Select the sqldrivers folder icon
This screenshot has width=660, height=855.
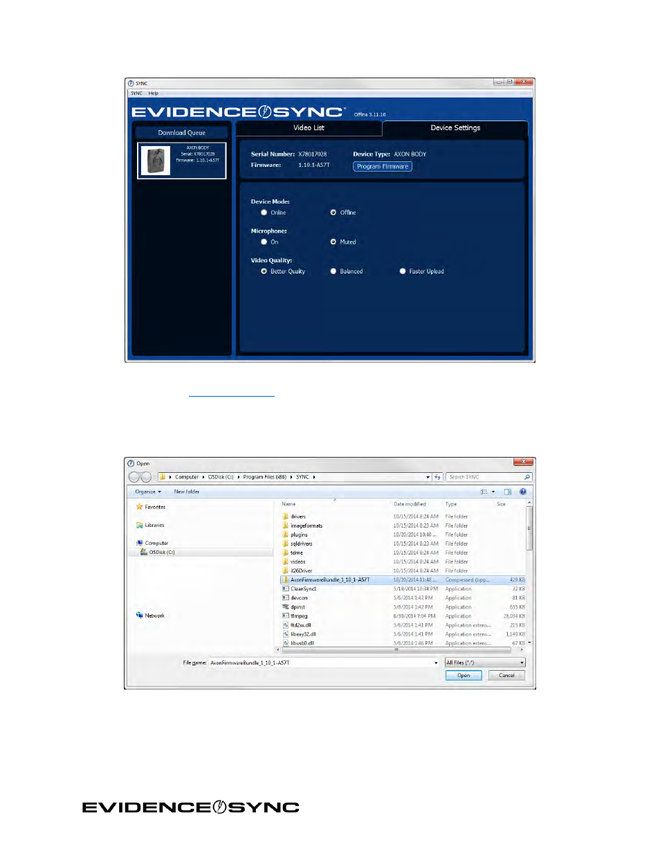(x=285, y=543)
